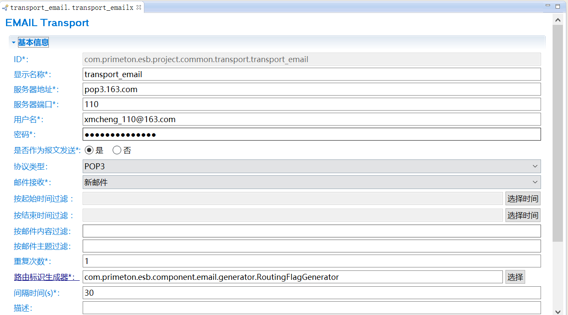
Task: Open the 邮件接收 dropdown
Action: 311,182
